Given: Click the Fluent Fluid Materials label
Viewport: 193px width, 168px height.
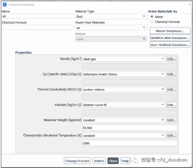Looking at the screenshot, I should pyautogui.click(x=90, y=22).
